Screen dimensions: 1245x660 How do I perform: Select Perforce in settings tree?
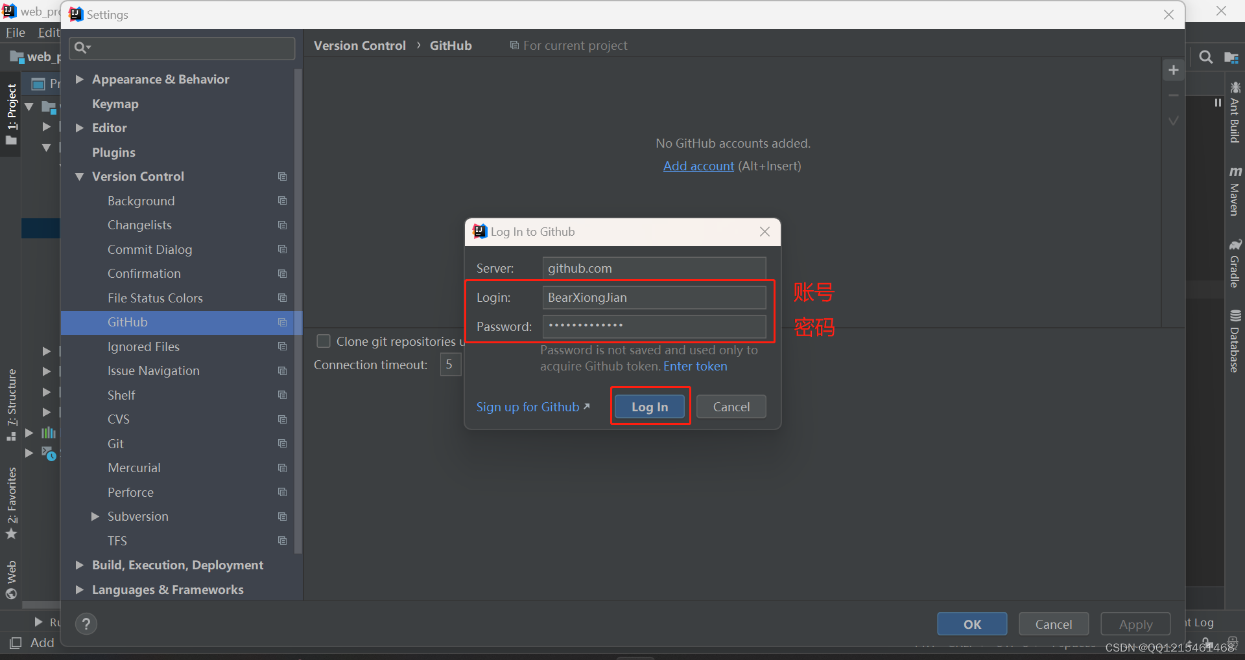tap(130, 492)
